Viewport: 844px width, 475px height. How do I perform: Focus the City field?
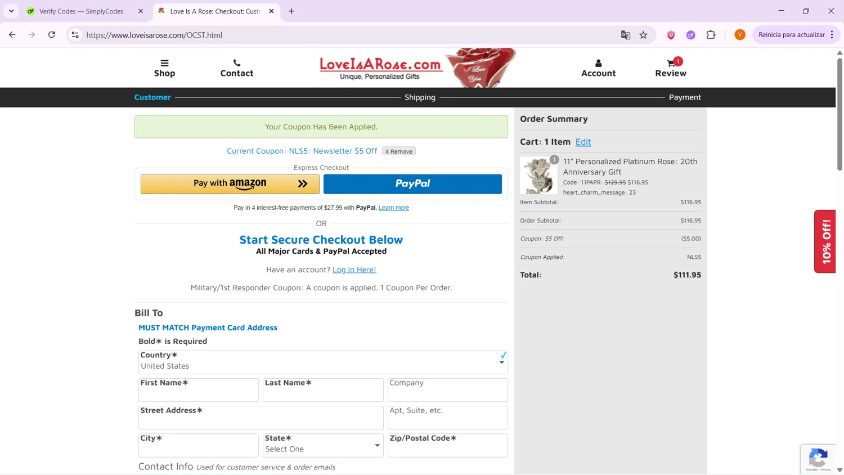199,445
